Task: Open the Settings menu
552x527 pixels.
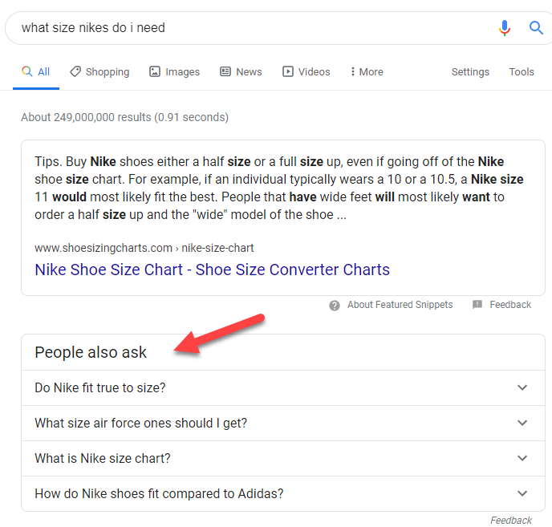Action: (x=470, y=72)
